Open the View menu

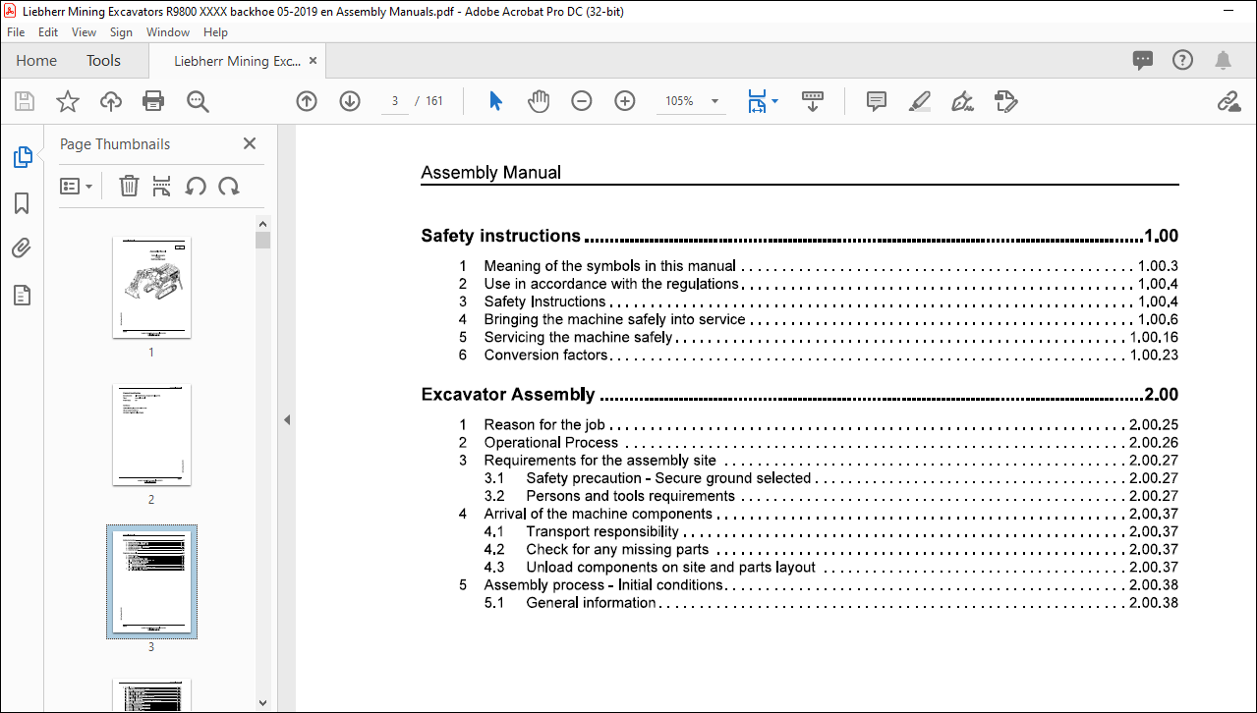(84, 32)
